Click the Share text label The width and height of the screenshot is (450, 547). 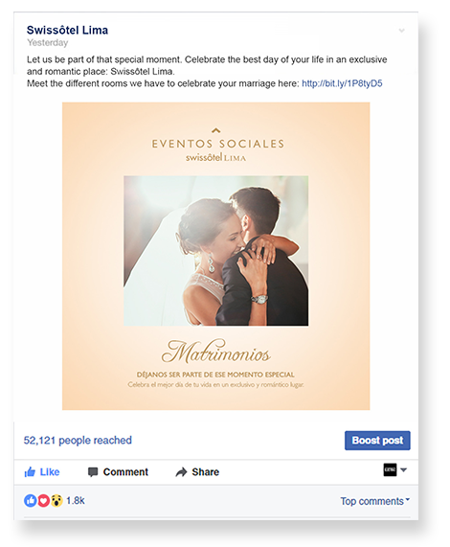pyautogui.click(x=205, y=472)
